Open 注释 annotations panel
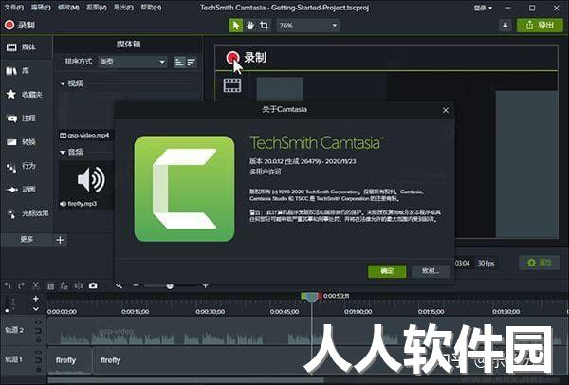Viewport: 569px width, 385px height. 27,119
